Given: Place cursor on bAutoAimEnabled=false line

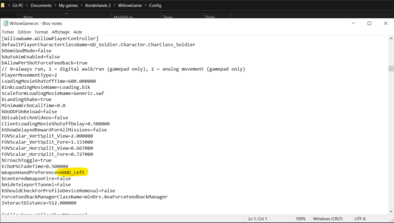Looking at the screenshot, I should tap(31, 57).
